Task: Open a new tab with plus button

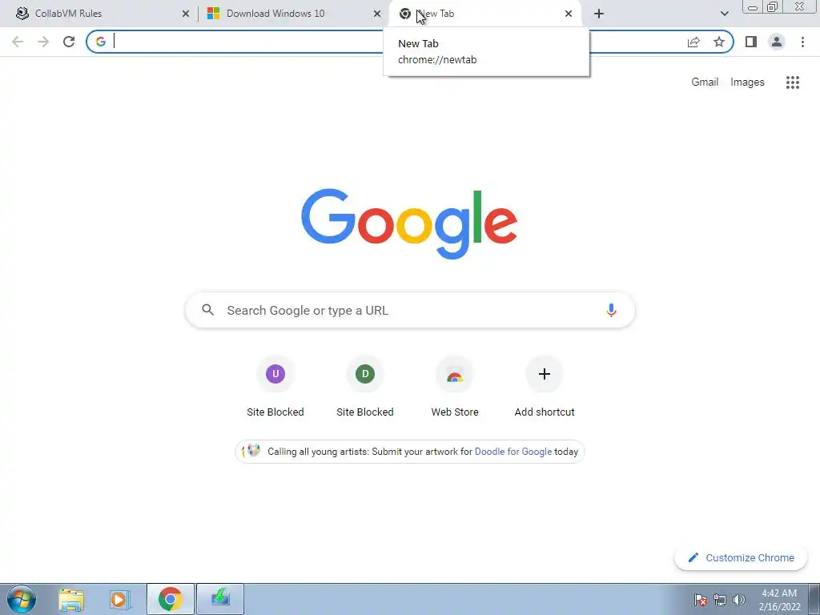Action: (x=599, y=14)
